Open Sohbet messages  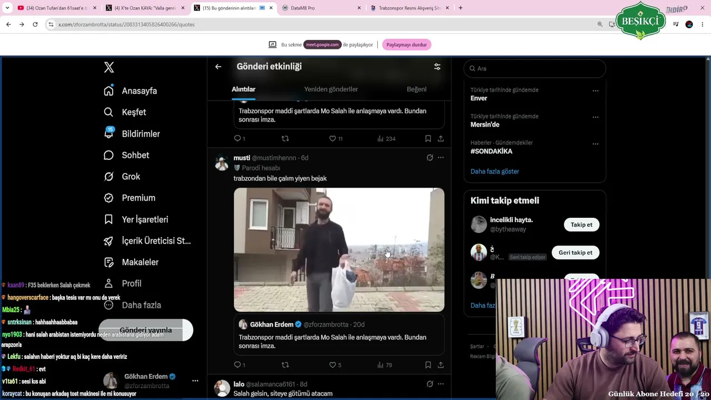coord(127,155)
